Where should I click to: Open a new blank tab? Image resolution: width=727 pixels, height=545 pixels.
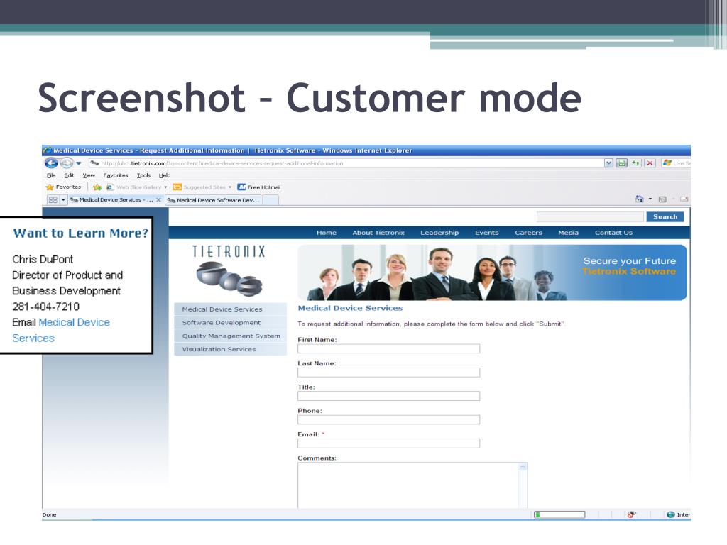point(270,200)
